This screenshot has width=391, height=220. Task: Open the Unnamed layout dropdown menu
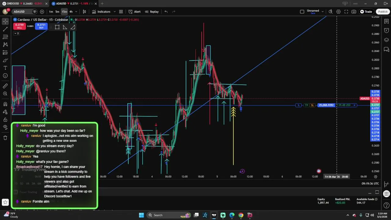[322, 12]
